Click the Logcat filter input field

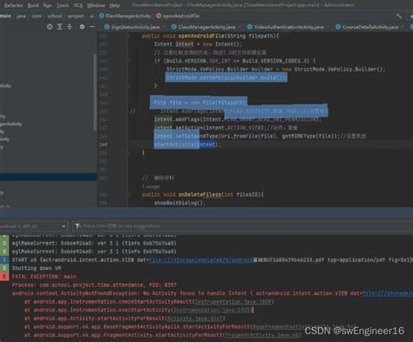[244, 226]
